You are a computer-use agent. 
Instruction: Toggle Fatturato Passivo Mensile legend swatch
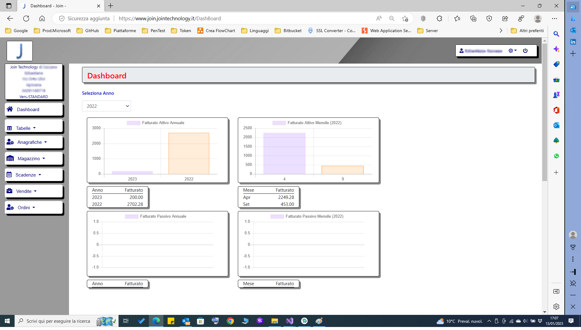[x=277, y=216]
